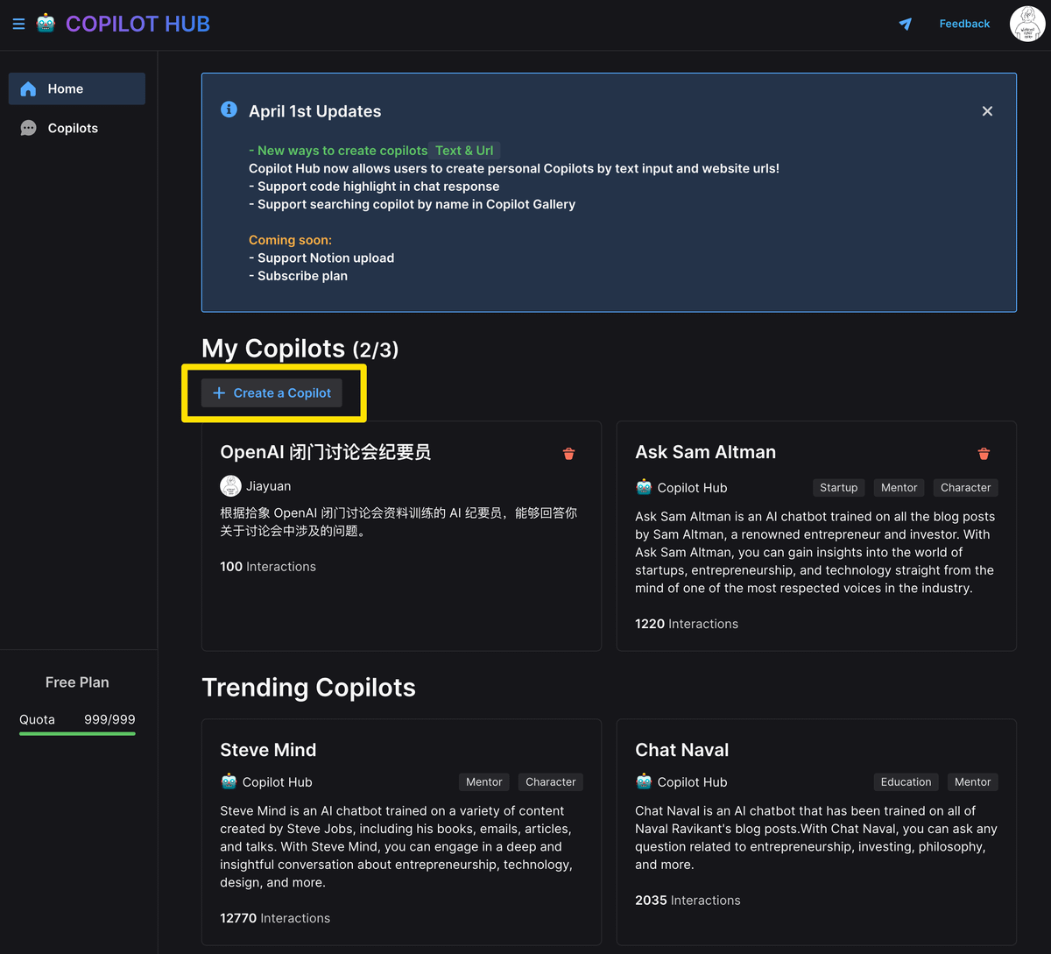The width and height of the screenshot is (1051, 954).
Task: Click the Create a Copilot button
Action: click(272, 393)
